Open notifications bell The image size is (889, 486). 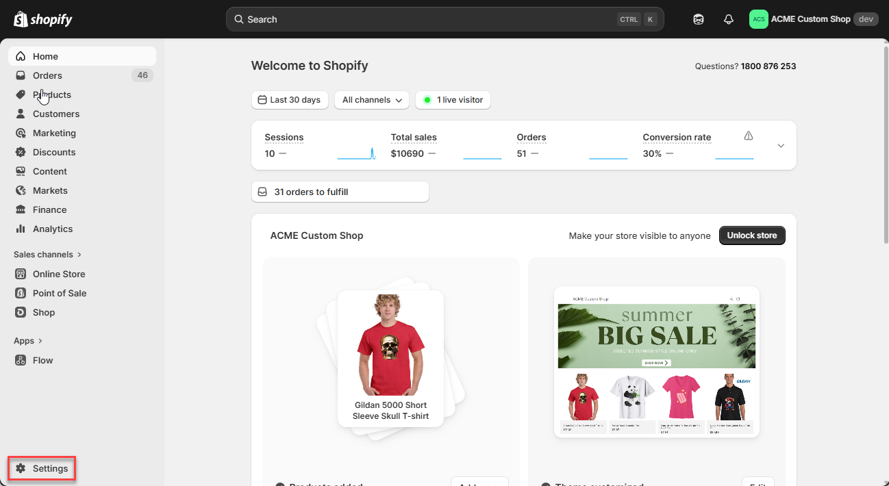[x=729, y=19]
